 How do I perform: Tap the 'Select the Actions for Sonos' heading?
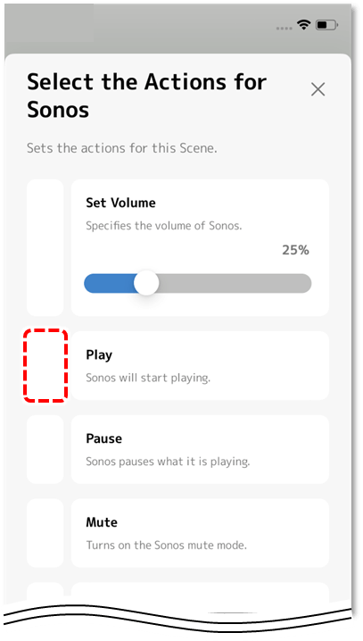coord(146,96)
